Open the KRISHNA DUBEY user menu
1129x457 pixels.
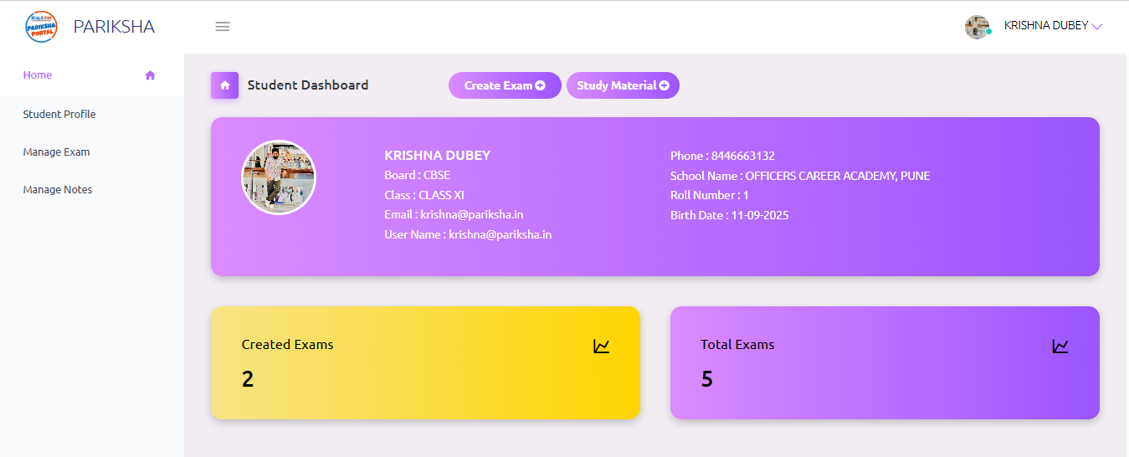tap(1045, 26)
